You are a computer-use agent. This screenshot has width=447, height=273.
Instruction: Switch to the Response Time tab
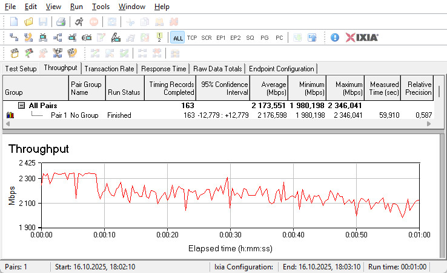164,69
